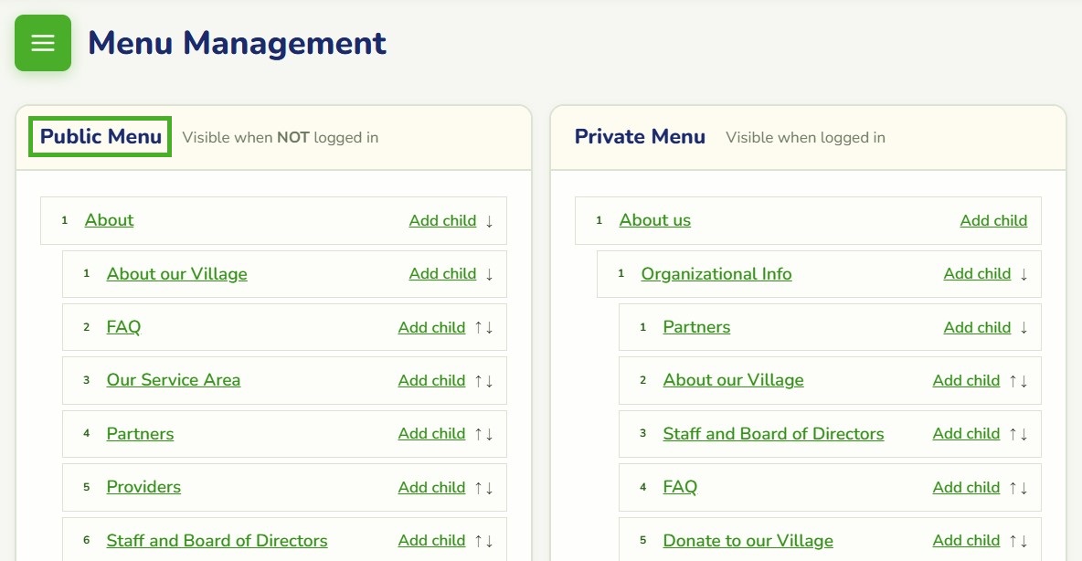
Task: Open the Organizational Info menu item
Action: tap(716, 274)
